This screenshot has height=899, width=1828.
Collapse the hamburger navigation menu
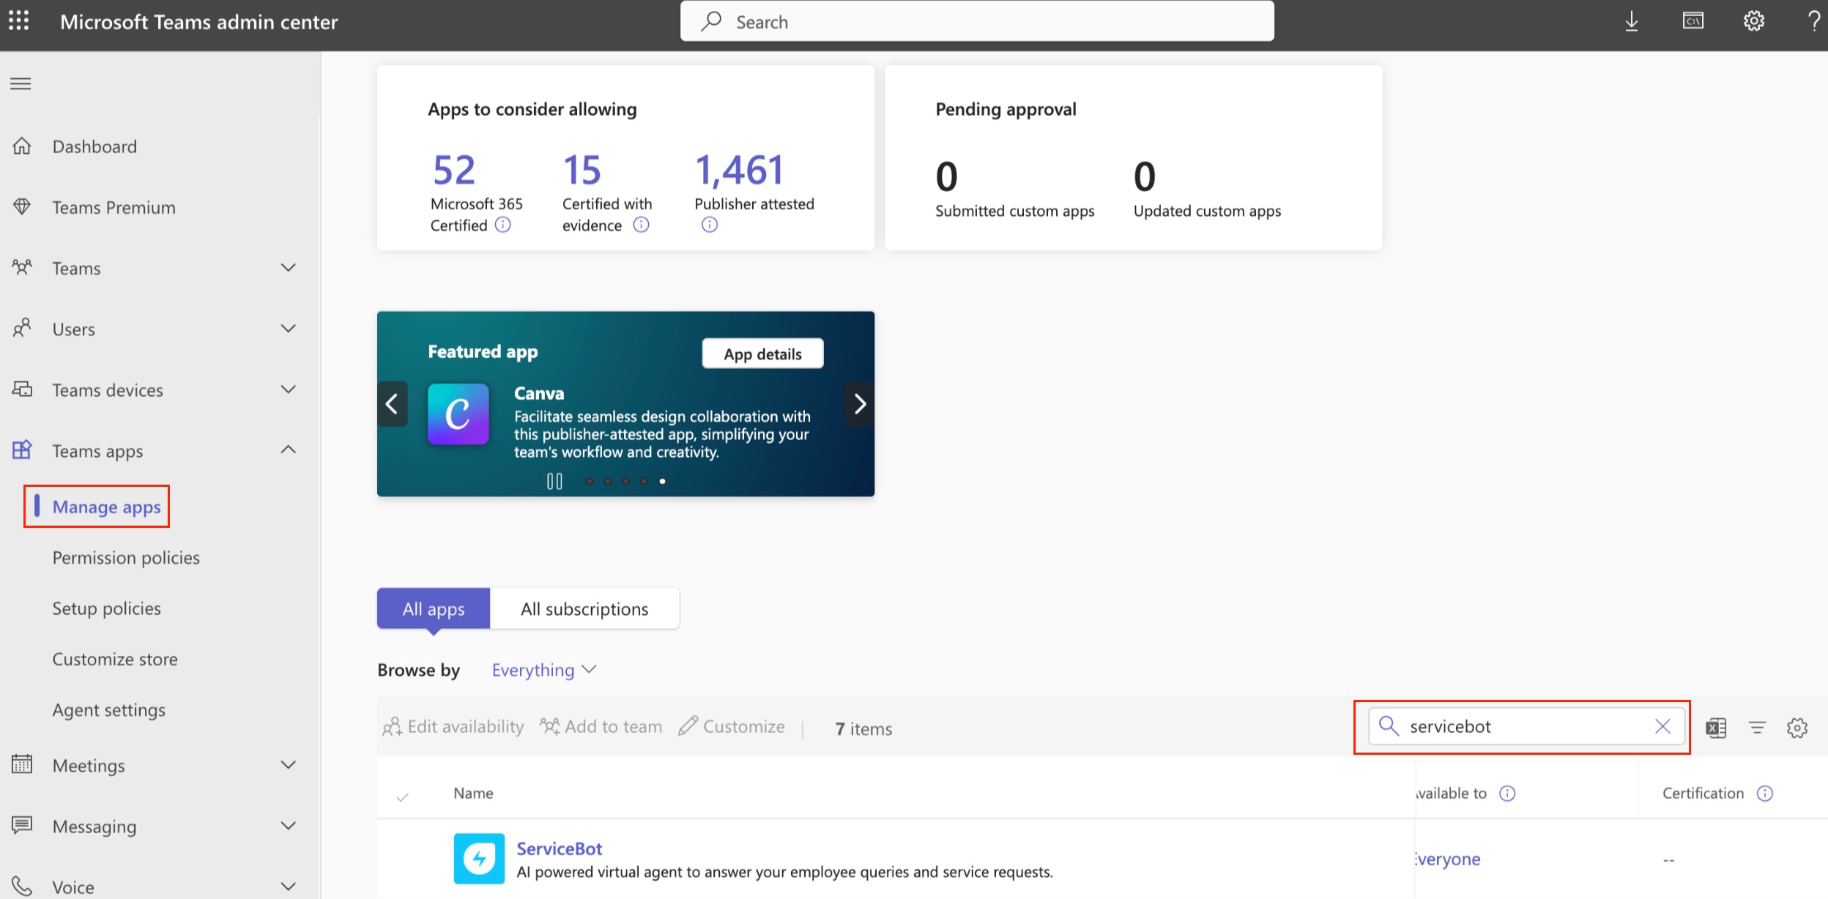[21, 83]
